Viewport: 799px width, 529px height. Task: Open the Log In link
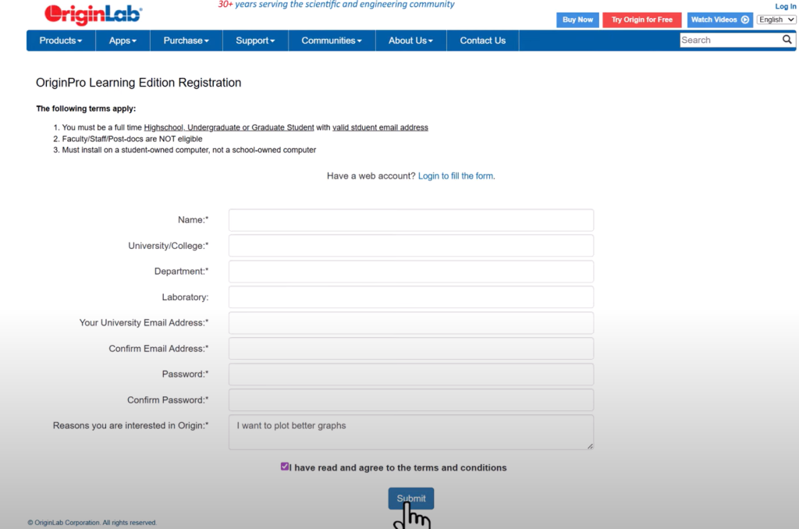[x=785, y=5]
